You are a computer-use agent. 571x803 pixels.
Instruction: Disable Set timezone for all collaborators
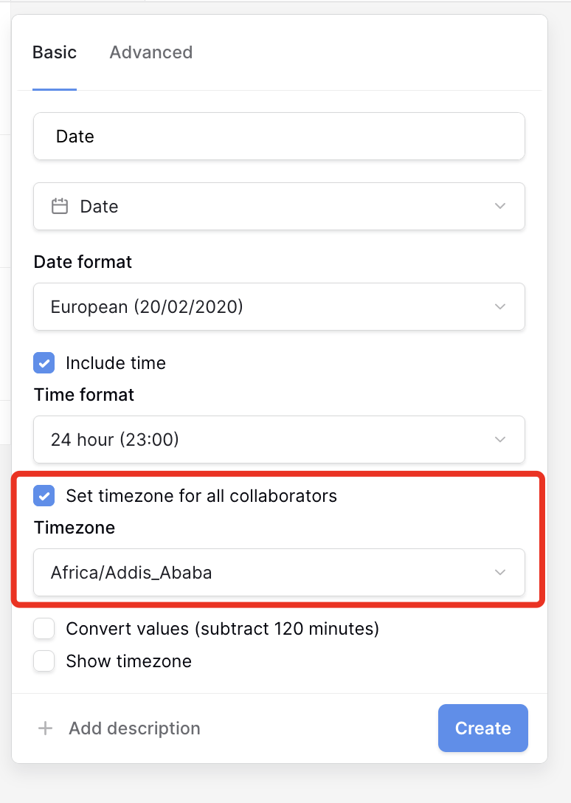tap(44, 496)
